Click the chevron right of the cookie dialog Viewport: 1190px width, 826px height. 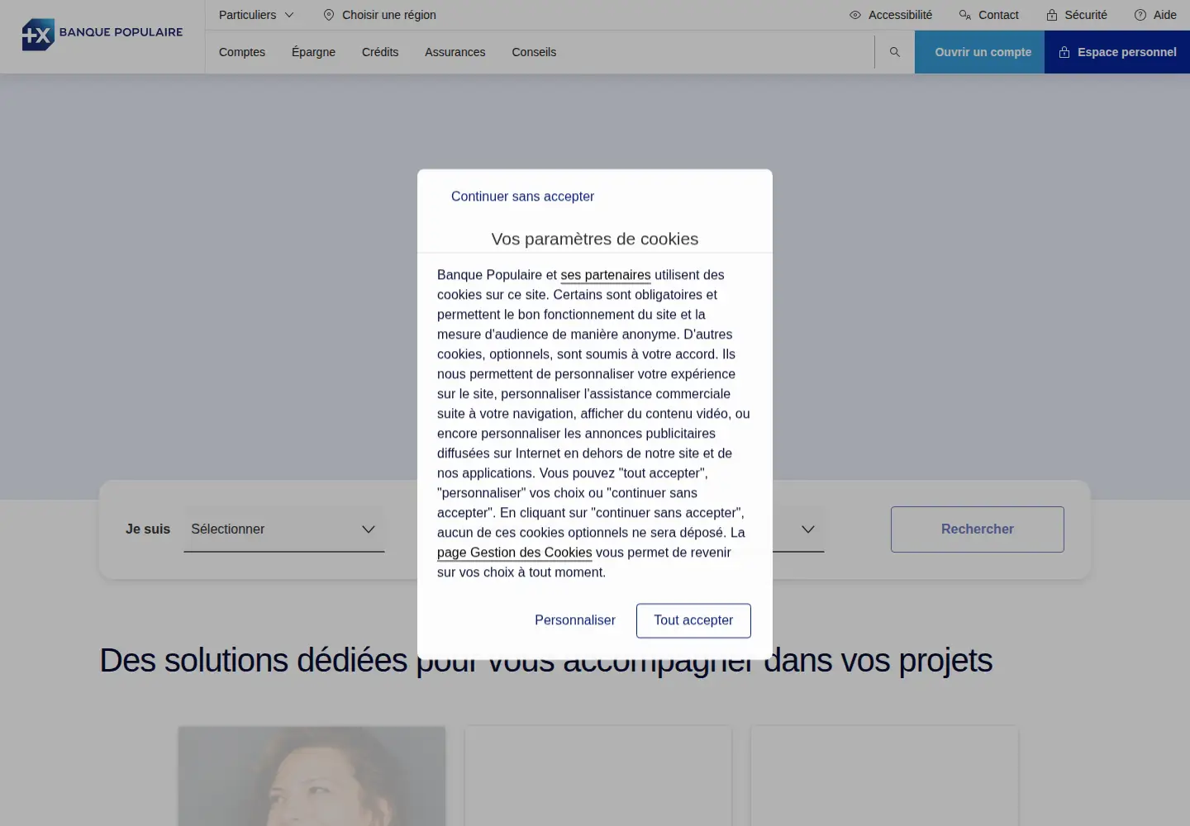(808, 529)
